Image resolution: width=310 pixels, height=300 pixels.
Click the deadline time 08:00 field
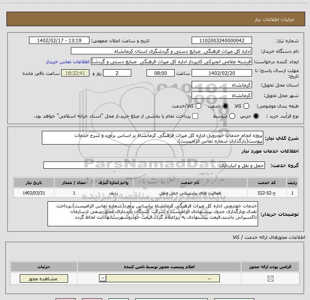pyautogui.click(x=161, y=73)
